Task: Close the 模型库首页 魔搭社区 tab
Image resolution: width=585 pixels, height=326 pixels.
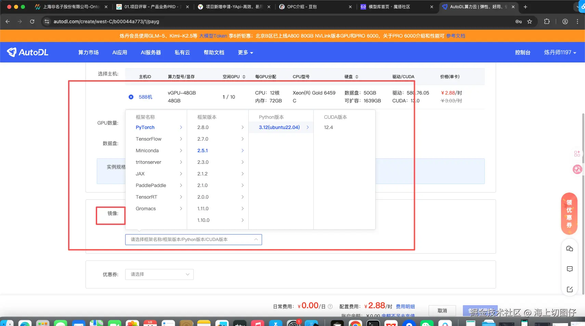Action: click(x=432, y=7)
